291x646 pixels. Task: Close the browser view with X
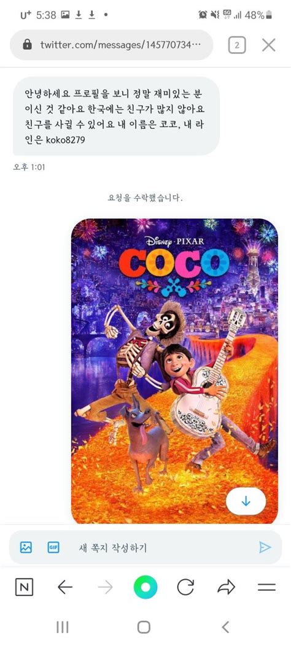pyautogui.click(x=269, y=45)
